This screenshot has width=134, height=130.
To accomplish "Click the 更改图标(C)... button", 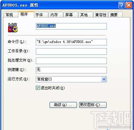I will (x=93, y=105).
